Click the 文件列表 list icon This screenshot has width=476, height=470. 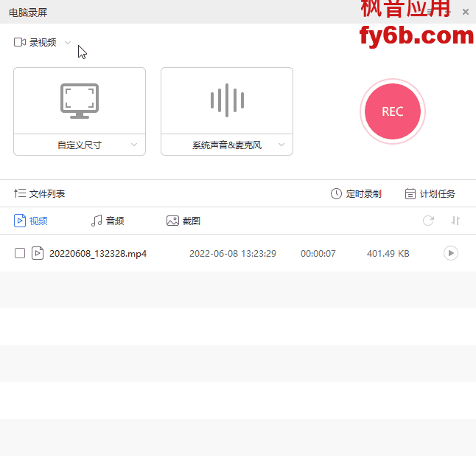pos(20,193)
